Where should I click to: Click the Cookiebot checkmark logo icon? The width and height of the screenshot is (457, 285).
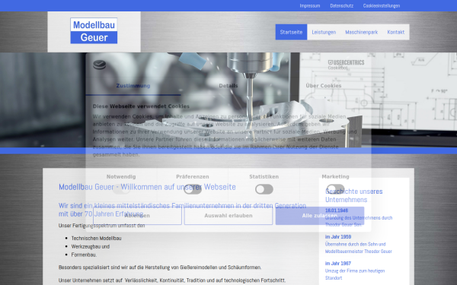click(99, 65)
